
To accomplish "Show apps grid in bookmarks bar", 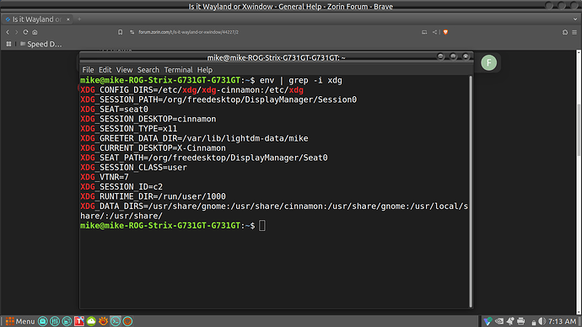I will (x=8, y=44).
